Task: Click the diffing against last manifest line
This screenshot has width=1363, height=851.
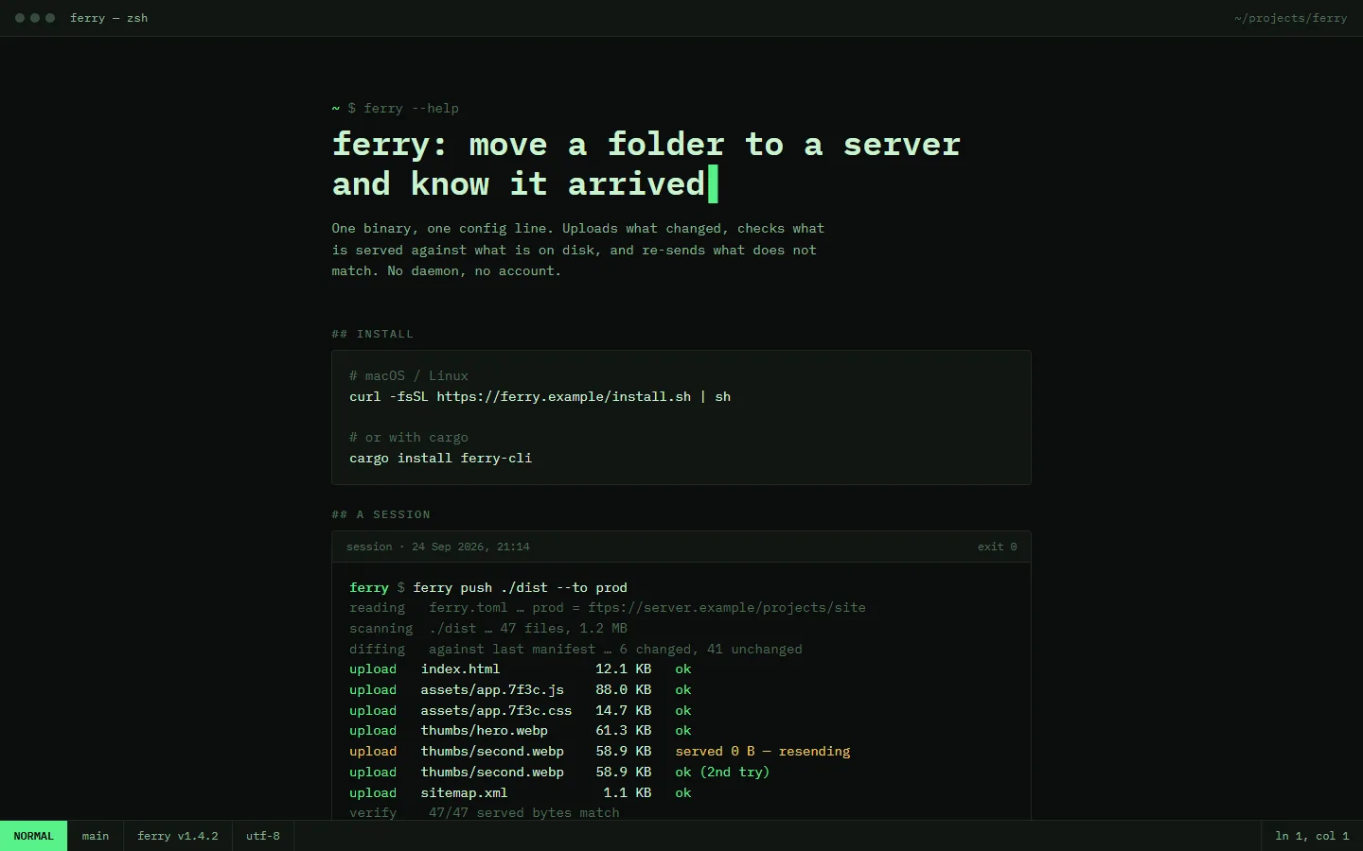Action: click(575, 650)
